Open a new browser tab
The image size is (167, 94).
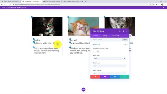pos(86,2)
